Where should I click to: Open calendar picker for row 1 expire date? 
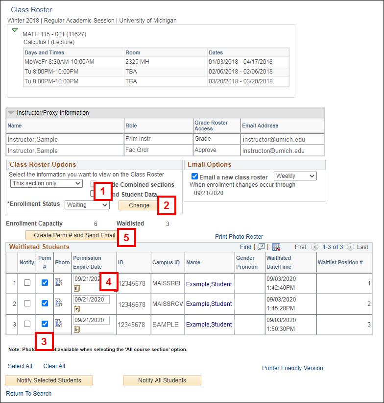(x=77, y=289)
